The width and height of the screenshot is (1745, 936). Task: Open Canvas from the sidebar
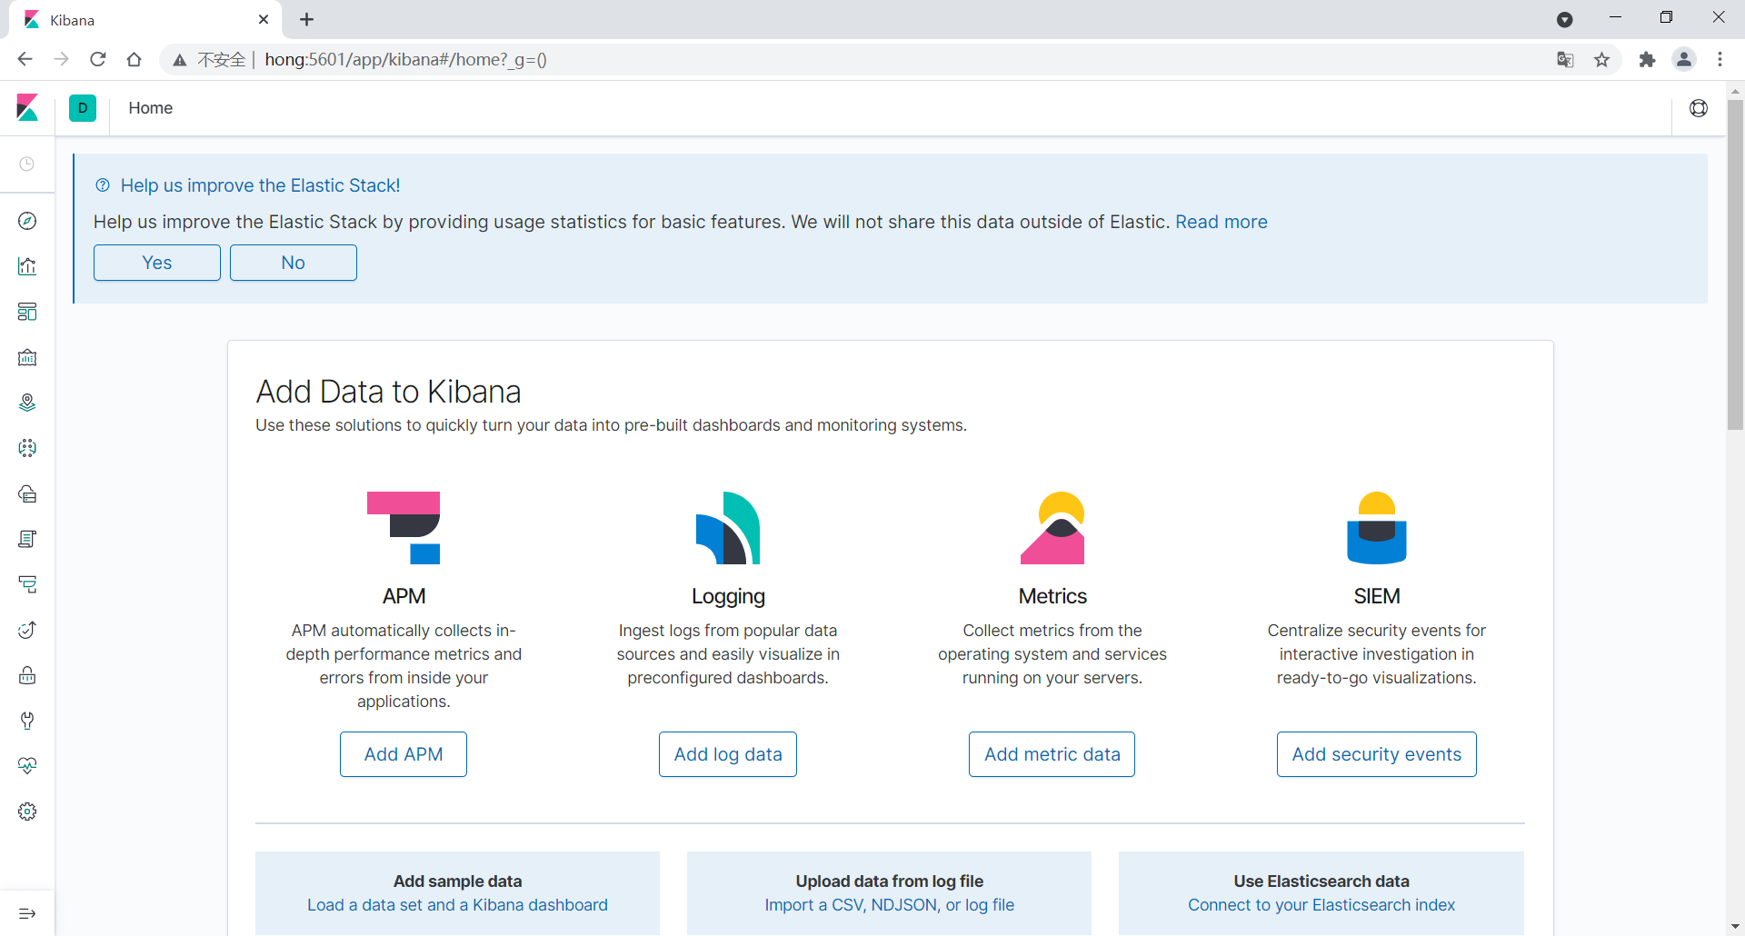pyautogui.click(x=27, y=357)
